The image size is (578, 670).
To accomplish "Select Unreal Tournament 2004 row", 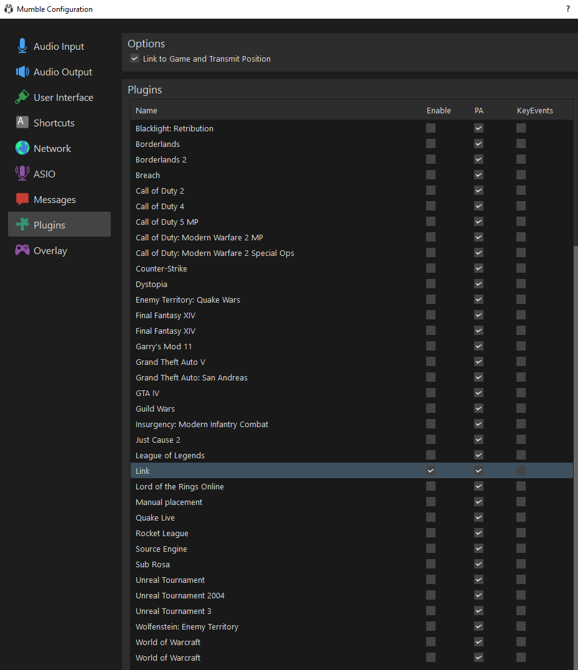I will pyautogui.click(x=352, y=595).
